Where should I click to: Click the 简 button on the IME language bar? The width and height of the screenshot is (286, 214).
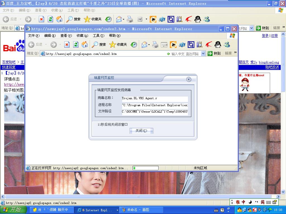point(263,202)
